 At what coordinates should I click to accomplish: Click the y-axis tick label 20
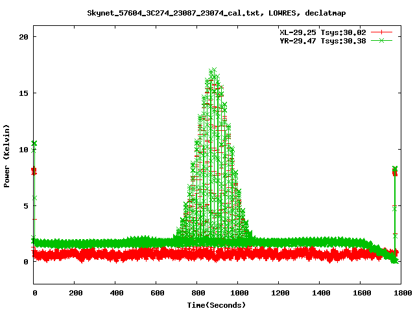click(23, 37)
